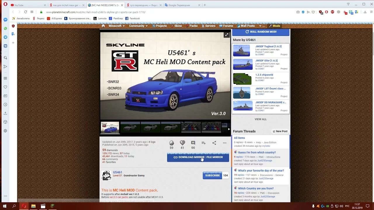
Task: Take a page snapshot with camera icon
Action: click(x=298, y=12)
